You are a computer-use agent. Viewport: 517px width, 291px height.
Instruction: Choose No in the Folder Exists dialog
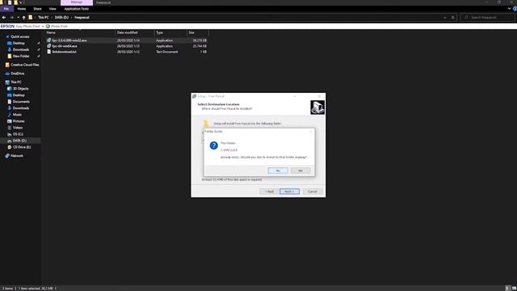tap(301, 171)
